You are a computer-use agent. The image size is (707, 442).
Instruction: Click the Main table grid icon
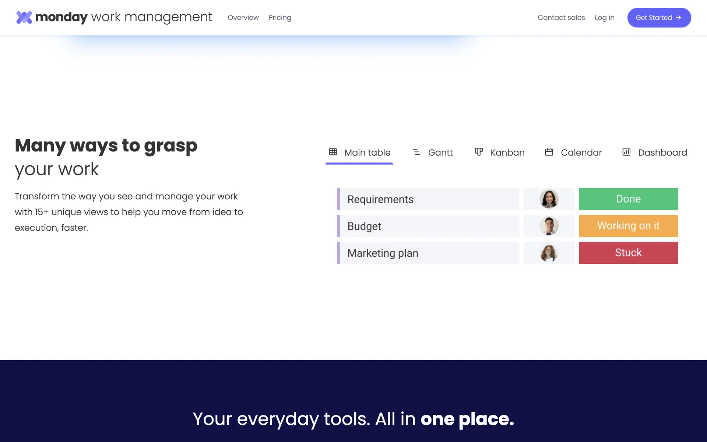click(x=333, y=152)
